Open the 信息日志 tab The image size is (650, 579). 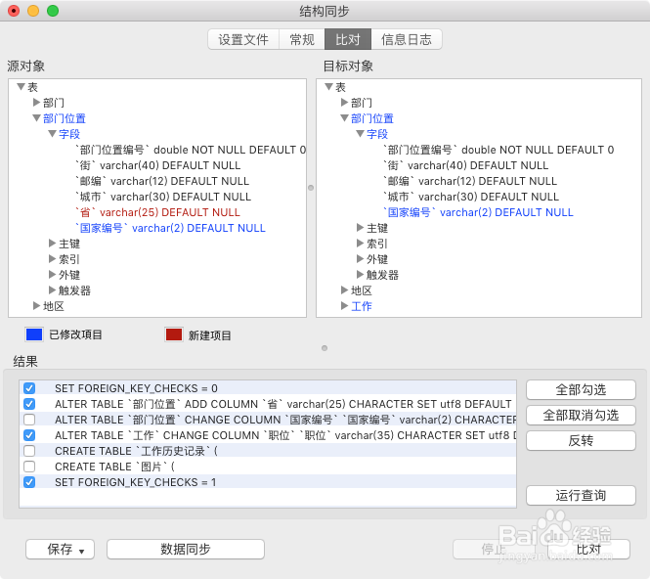pyautogui.click(x=407, y=39)
